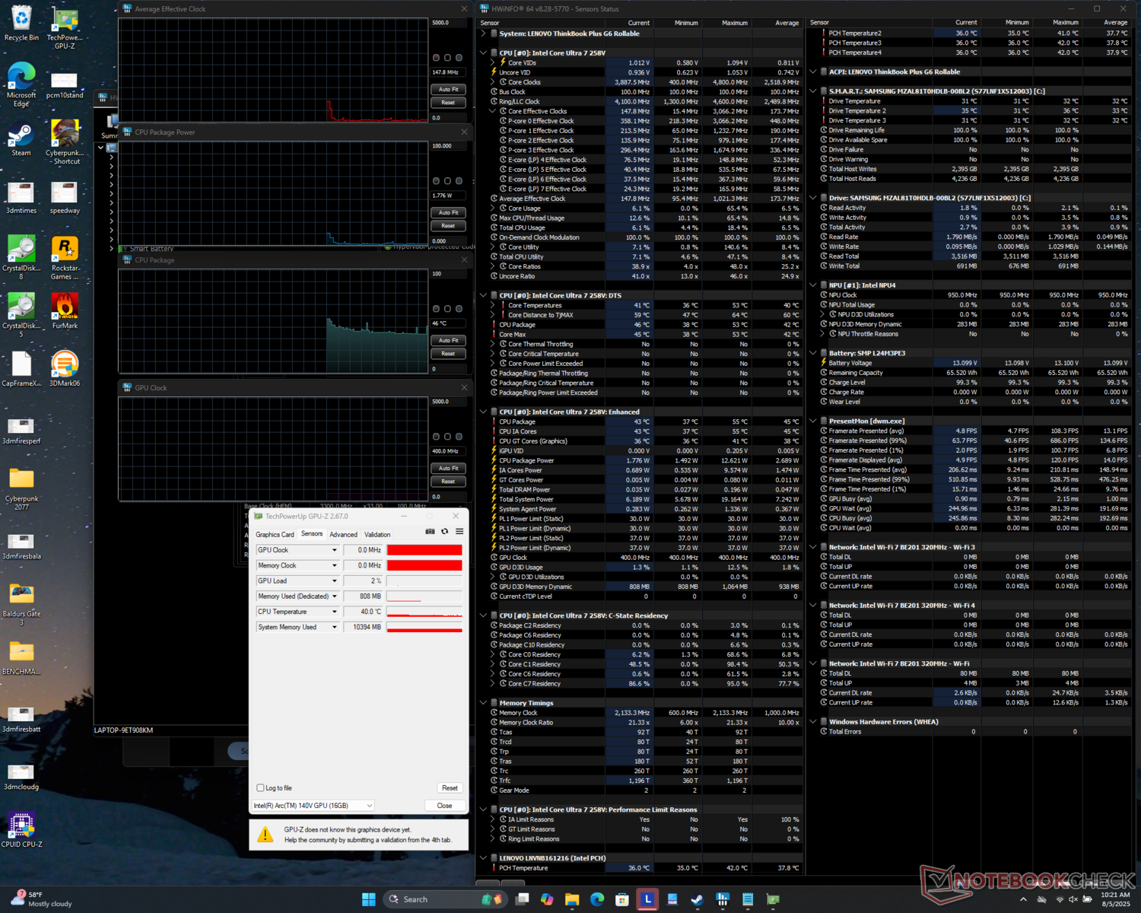
Task: Open the Recycle Bin desktop icon
Action: coord(21,24)
